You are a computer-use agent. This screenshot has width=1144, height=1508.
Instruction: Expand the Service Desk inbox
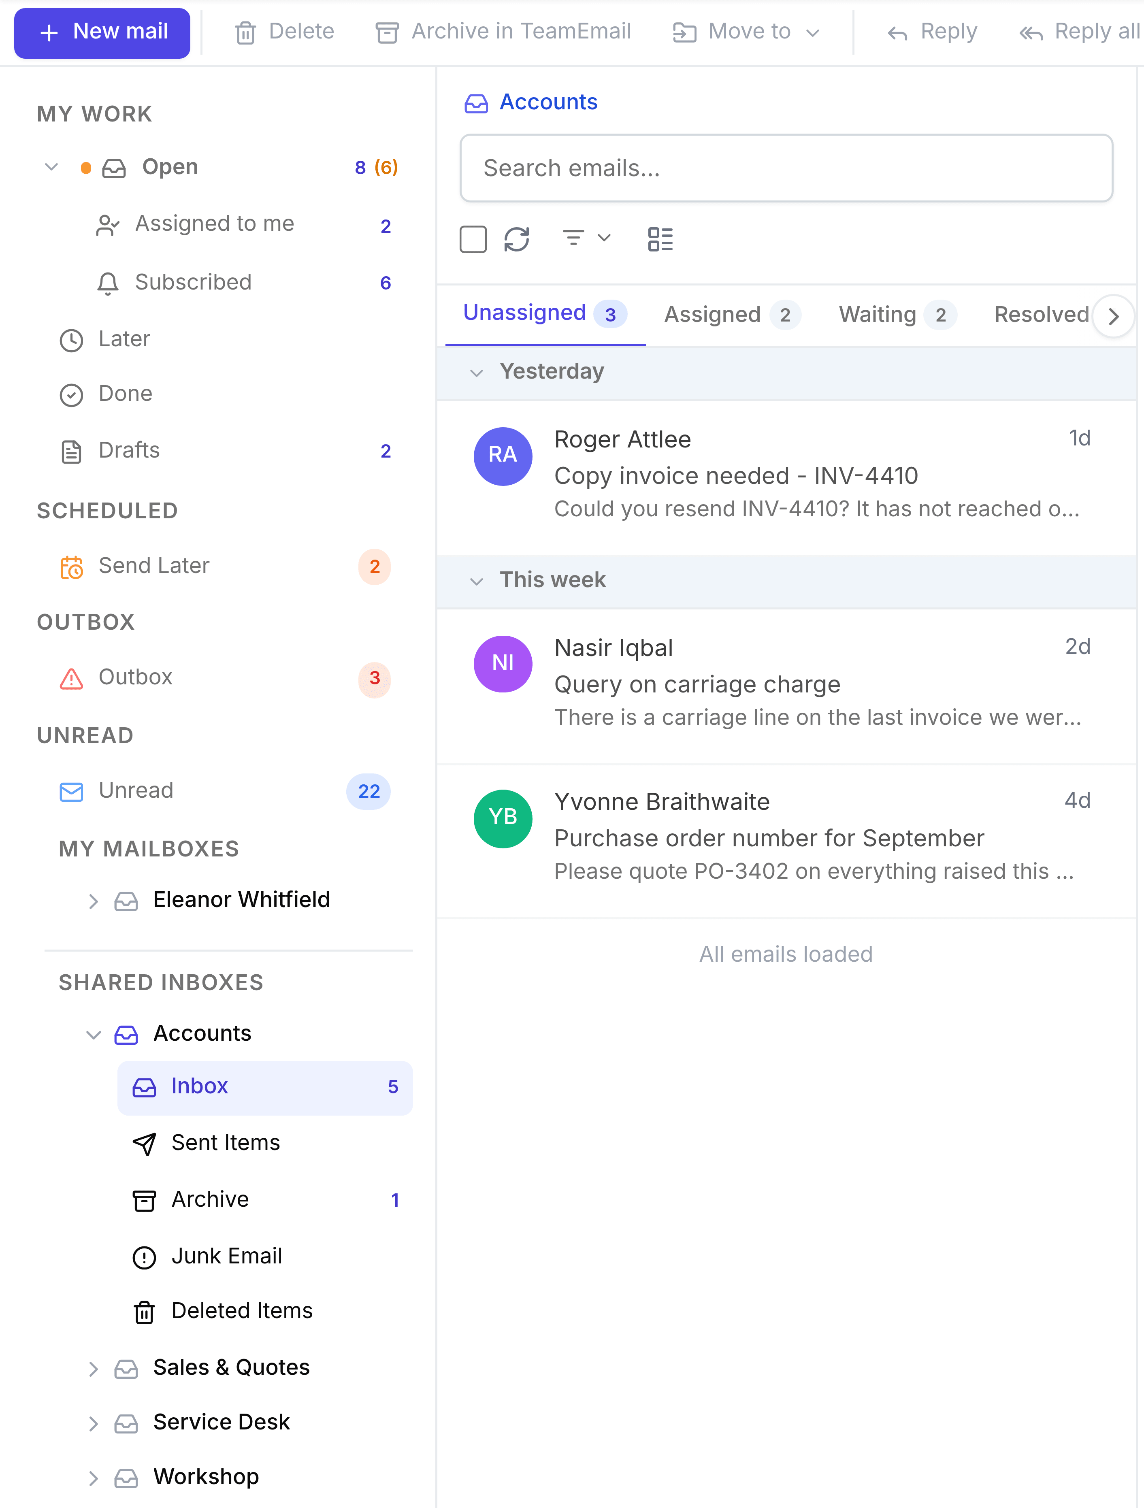pyautogui.click(x=94, y=1423)
